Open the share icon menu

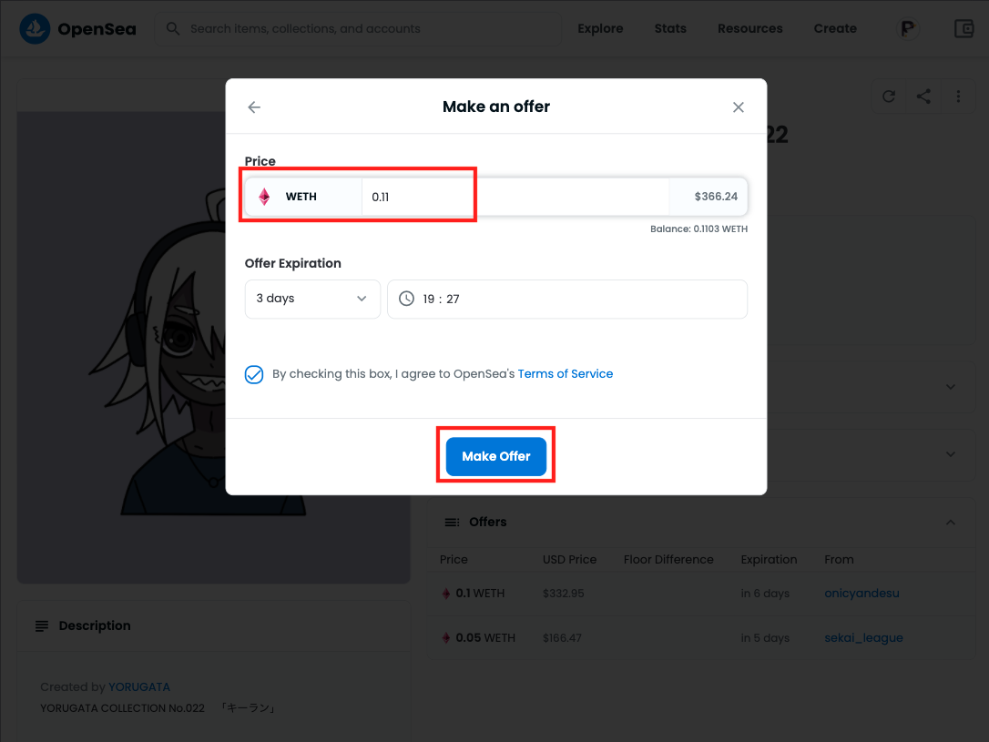point(923,97)
